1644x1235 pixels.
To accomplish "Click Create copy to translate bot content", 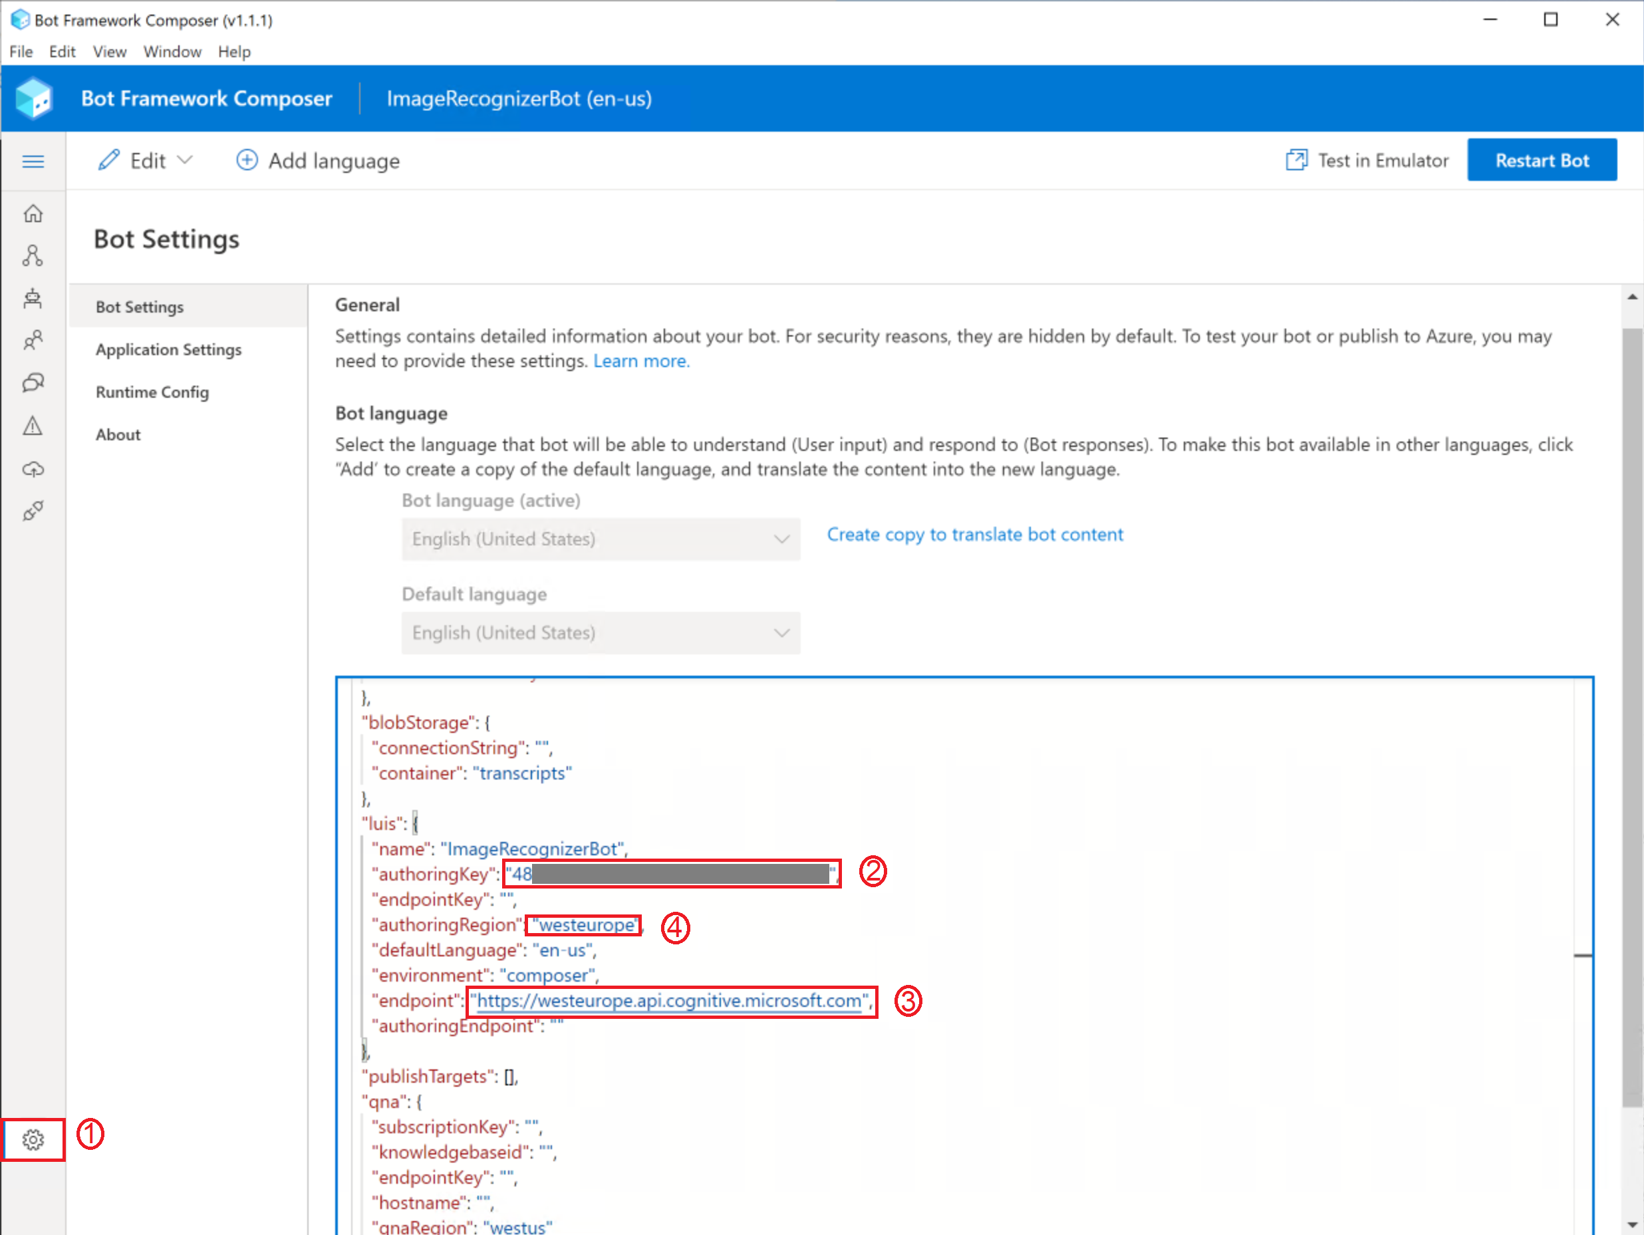I will coord(974,533).
